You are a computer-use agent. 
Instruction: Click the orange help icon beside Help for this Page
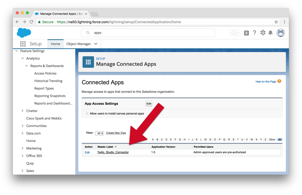point(279,81)
